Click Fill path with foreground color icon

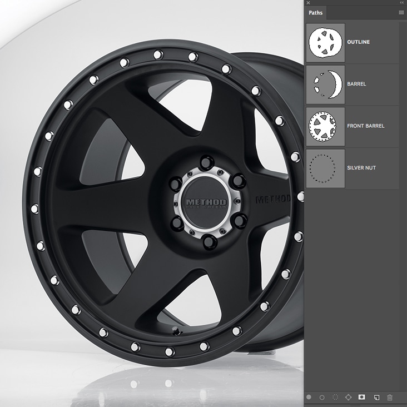pos(309,397)
